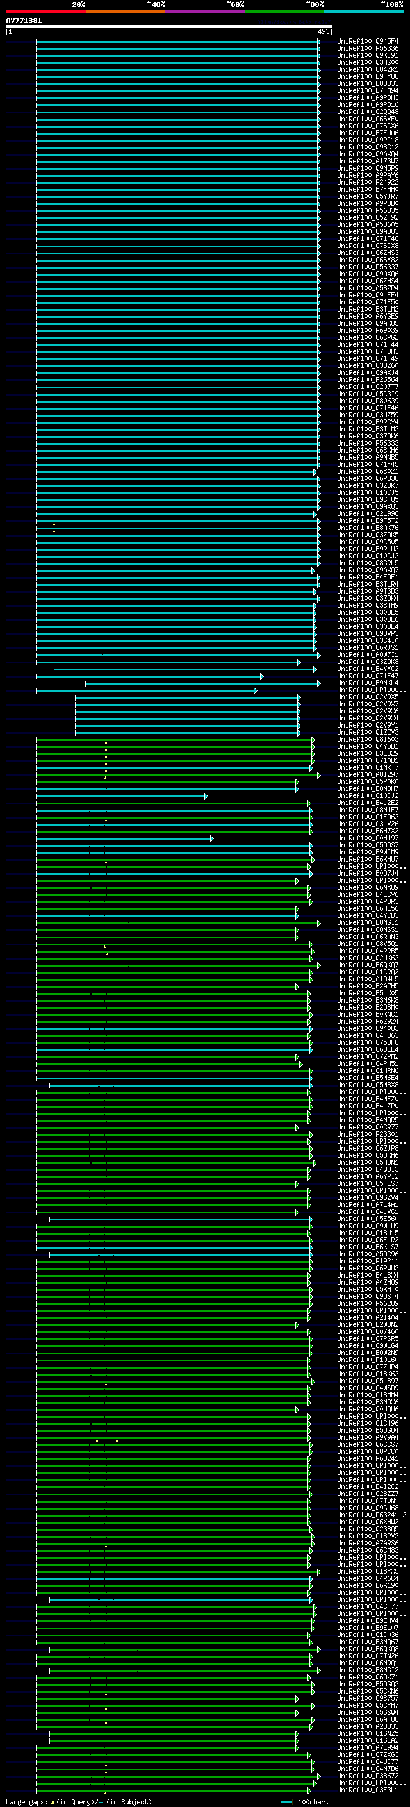Click the orange ~40% identity legend bar

tap(126, 12)
